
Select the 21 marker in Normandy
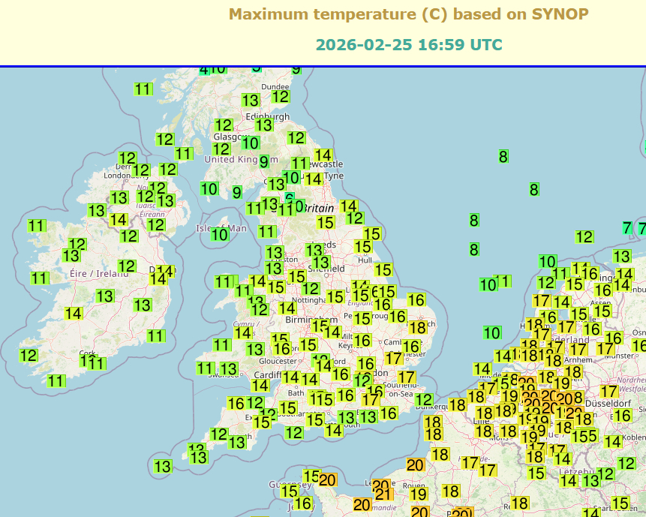point(383,494)
